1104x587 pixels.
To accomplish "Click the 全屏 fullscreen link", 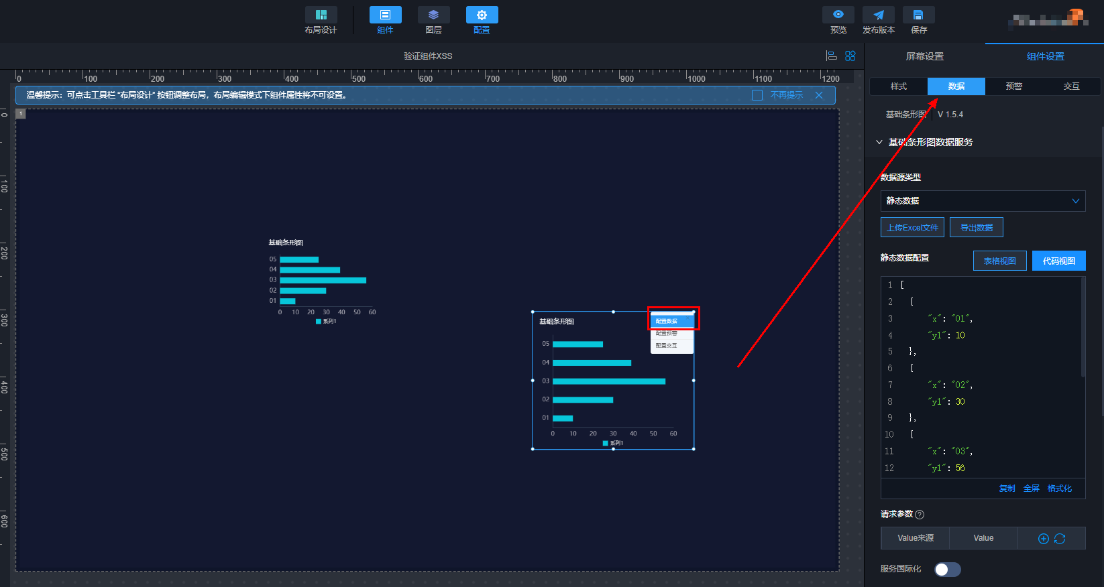I will pyautogui.click(x=1032, y=488).
